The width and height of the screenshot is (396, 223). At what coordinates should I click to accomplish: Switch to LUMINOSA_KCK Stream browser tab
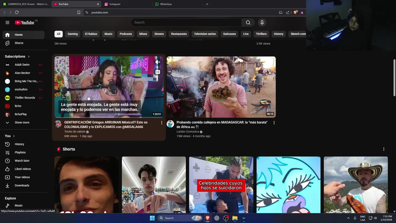25,4
